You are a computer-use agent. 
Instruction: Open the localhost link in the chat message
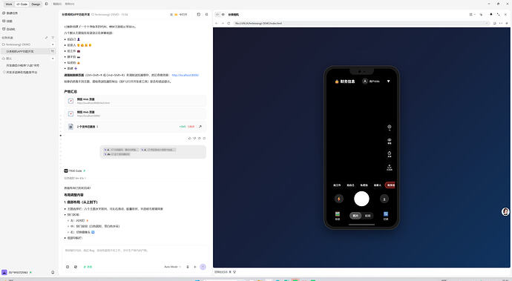point(186,75)
